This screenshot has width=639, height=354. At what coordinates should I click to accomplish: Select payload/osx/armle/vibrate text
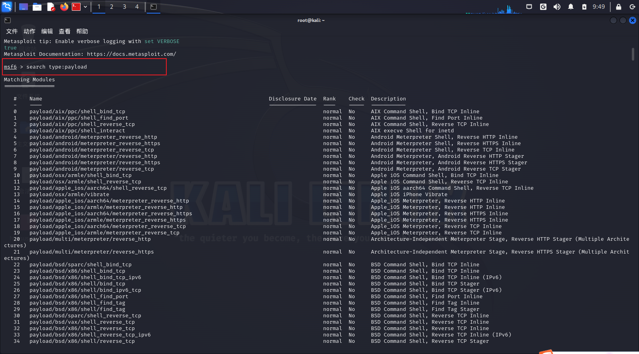[x=69, y=195]
